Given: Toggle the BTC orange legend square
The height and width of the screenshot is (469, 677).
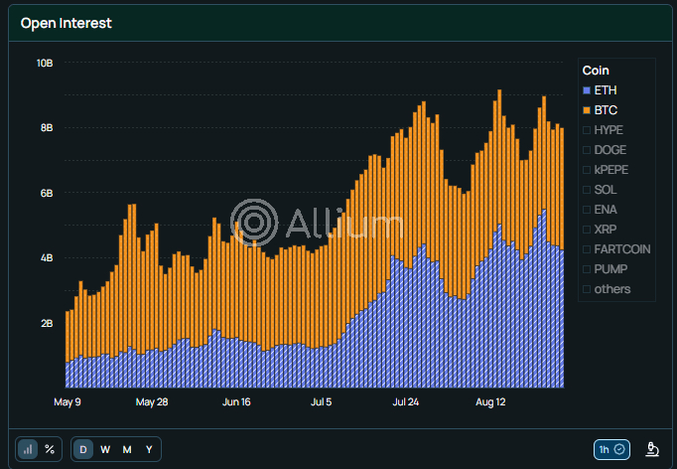Looking at the screenshot, I should click(x=587, y=110).
